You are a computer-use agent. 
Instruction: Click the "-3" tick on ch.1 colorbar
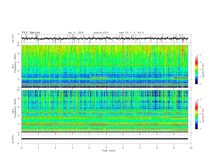(200, 55)
